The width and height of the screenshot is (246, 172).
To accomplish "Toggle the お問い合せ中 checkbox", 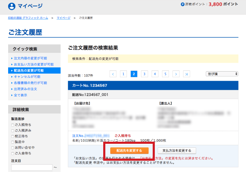I will [13, 147].
